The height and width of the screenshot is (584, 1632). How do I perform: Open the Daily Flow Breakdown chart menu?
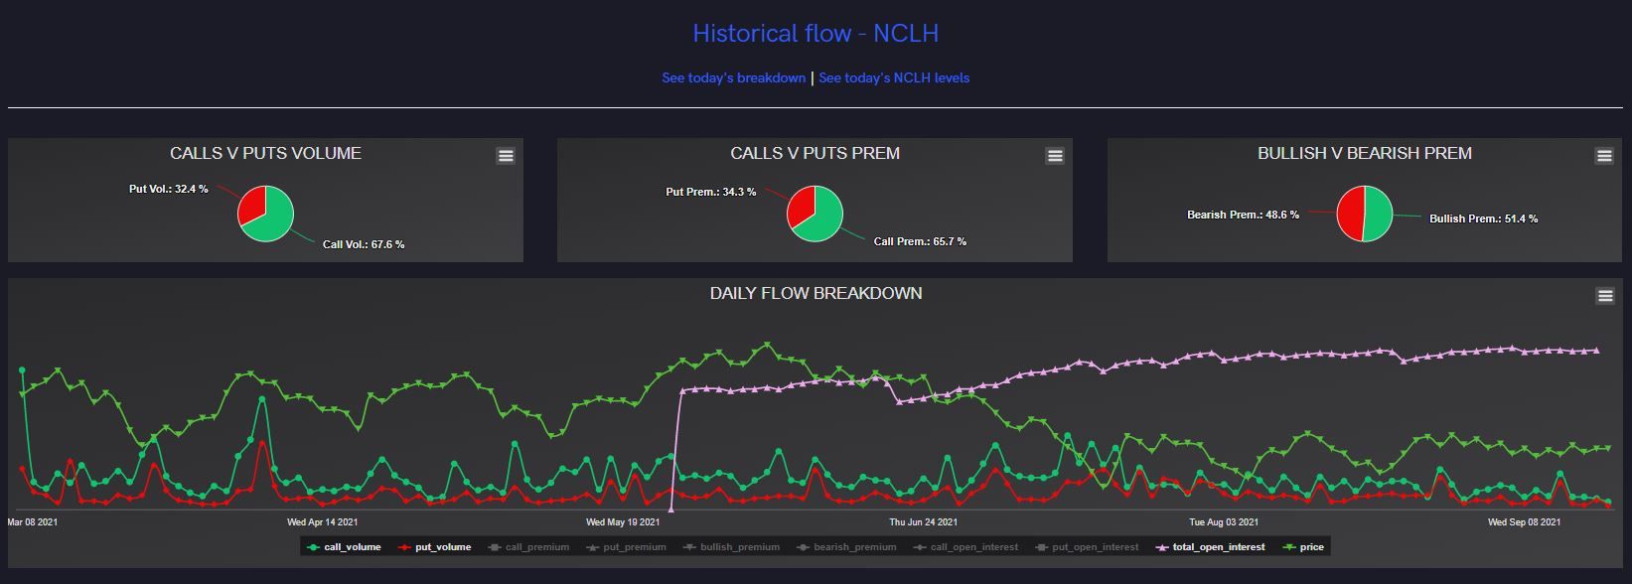click(x=1604, y=296)
